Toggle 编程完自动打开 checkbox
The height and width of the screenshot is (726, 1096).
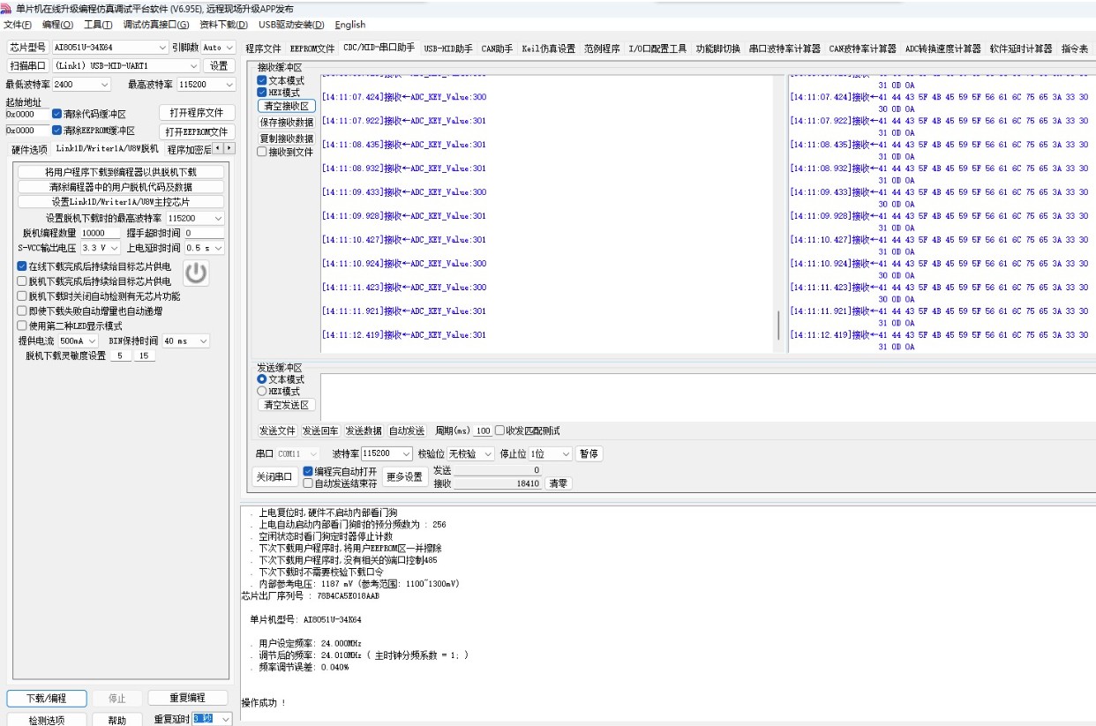point(308,471)
